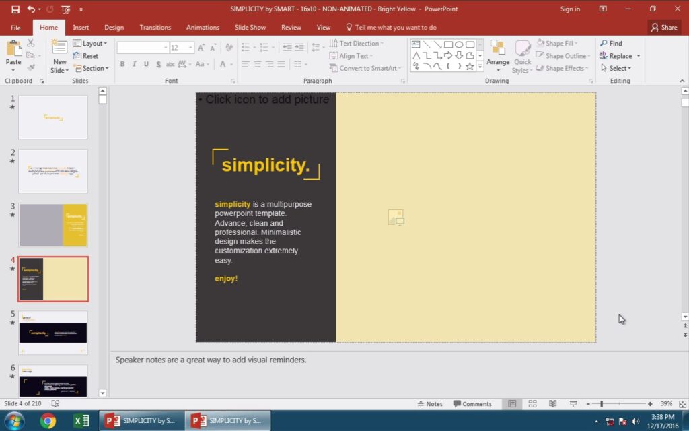
Task: Start Slide Show from status bar icon
Action: (573, 404)
